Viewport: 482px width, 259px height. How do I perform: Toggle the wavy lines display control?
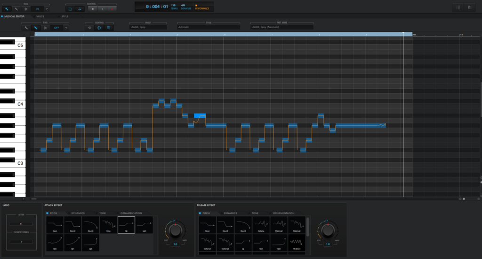109,28
